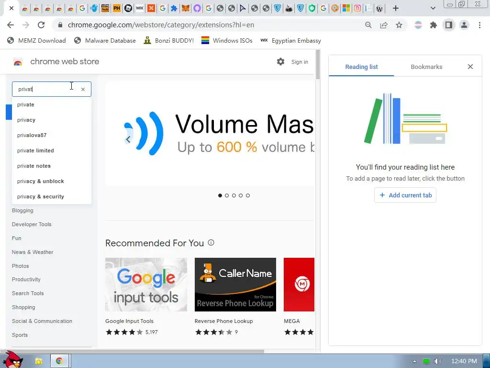Open web store settings gear
Image resolution: width=490 pixels, height=368 pixels.
tap(280, 62)
